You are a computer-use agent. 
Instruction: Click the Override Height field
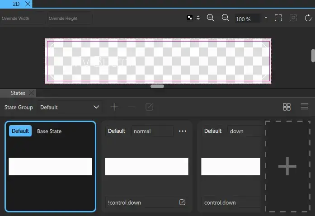tap(70, 18)
